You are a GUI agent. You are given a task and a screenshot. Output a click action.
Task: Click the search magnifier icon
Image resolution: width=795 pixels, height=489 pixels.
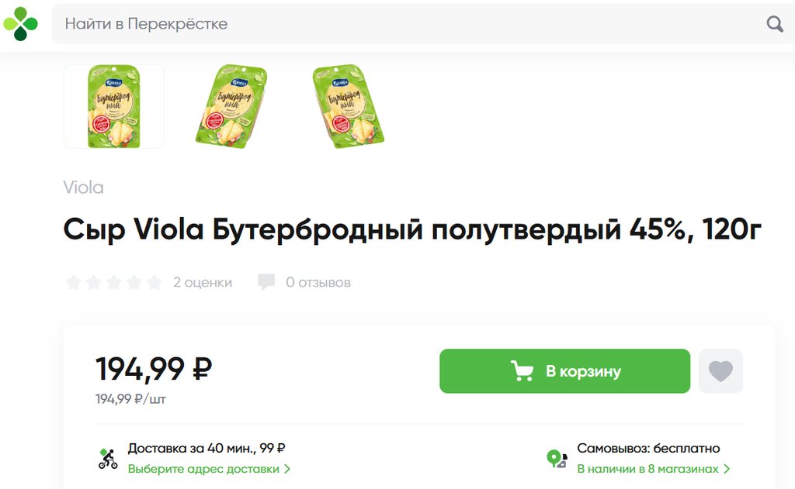click(774, 24)
